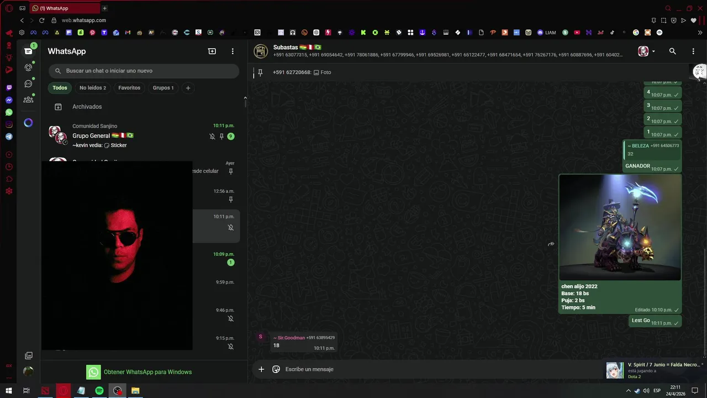The image size is (707, 398).
Task: Open WhatsApp in Opera sidebar
Action: tap(9, 112)
